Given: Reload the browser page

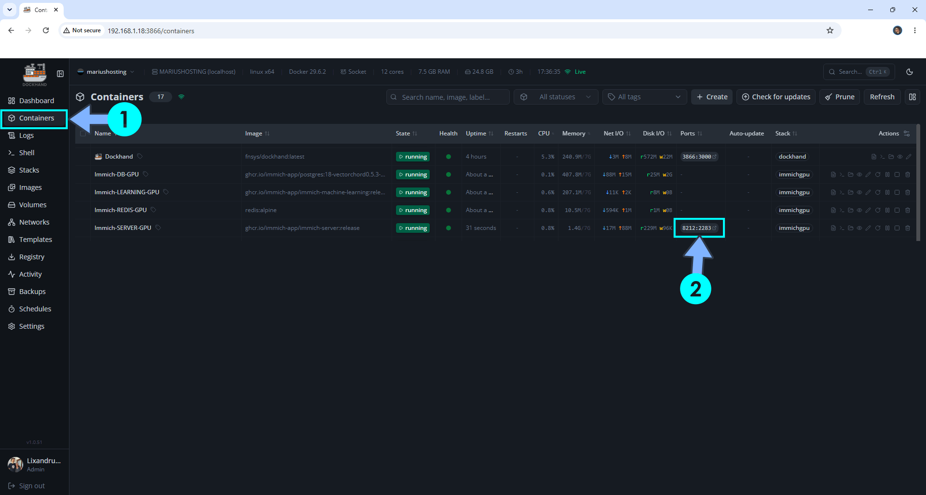Looking at the screenshot, I should pos(46,30).
